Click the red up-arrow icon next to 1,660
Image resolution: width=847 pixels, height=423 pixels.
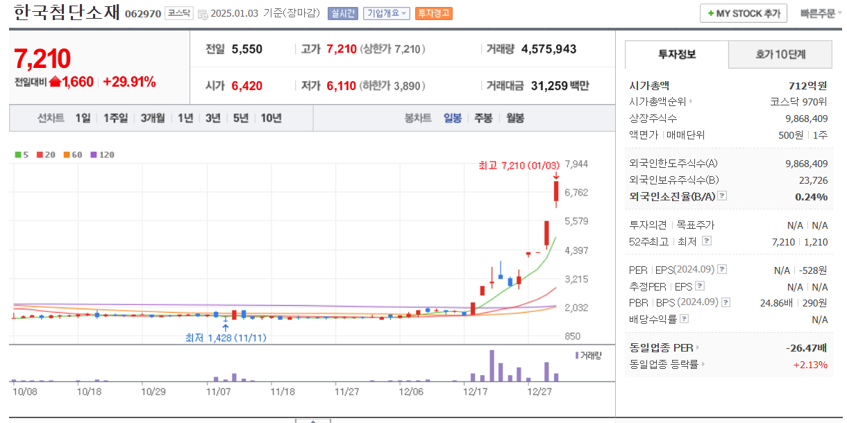[55, 82]
